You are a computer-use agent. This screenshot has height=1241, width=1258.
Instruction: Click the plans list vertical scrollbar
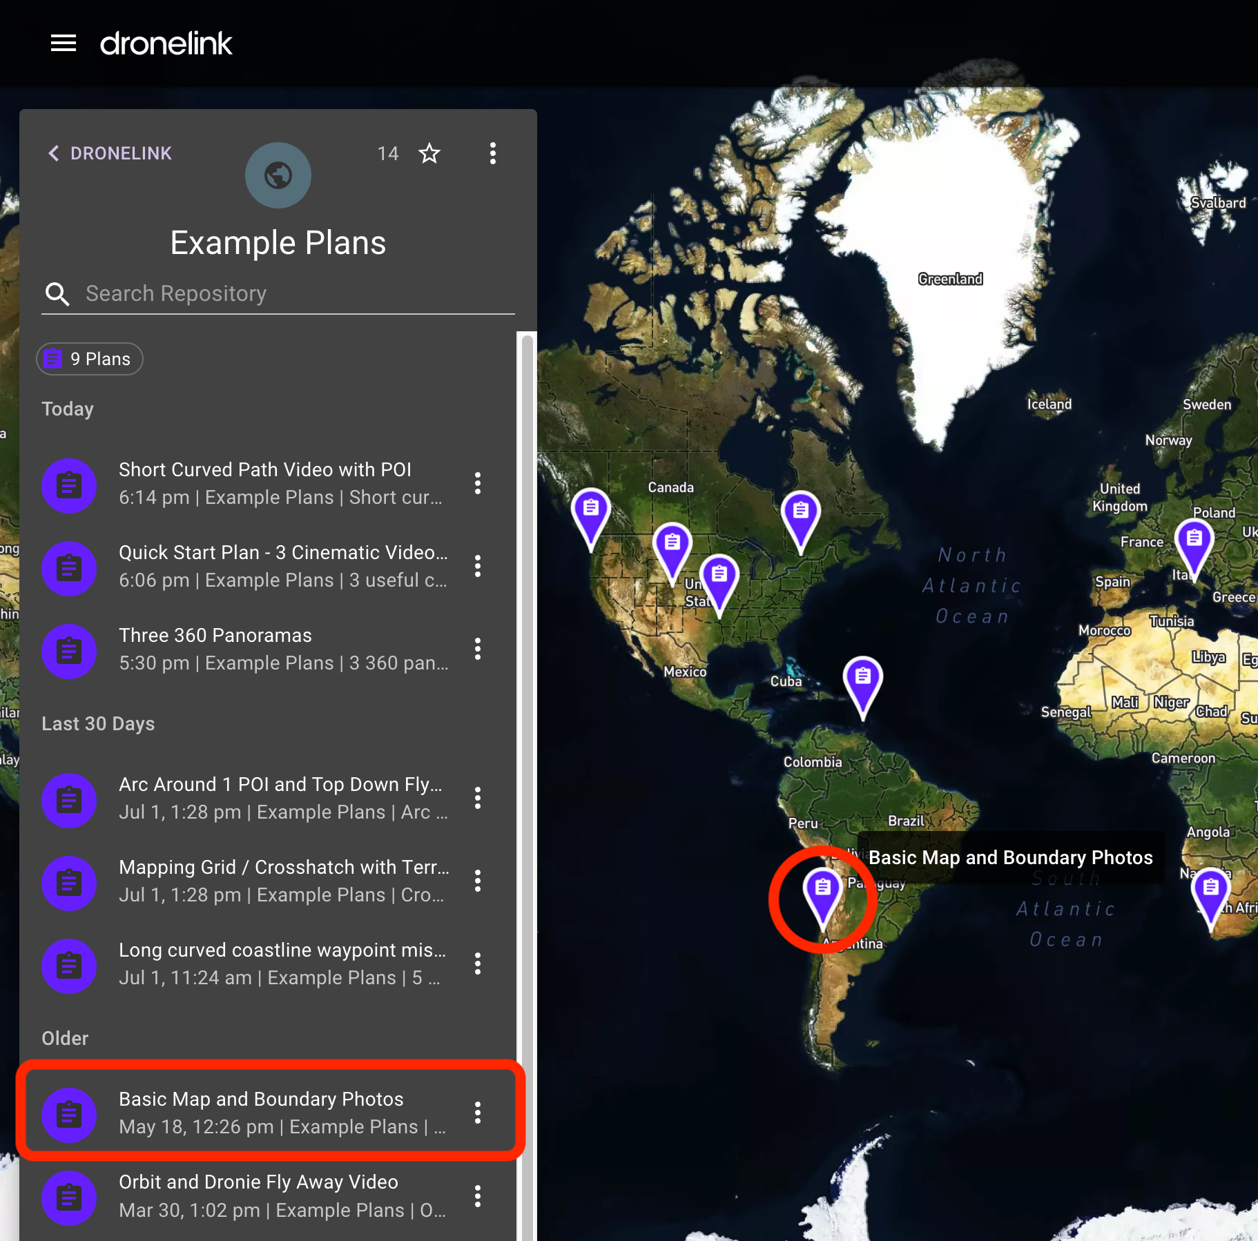pos(528,787)
